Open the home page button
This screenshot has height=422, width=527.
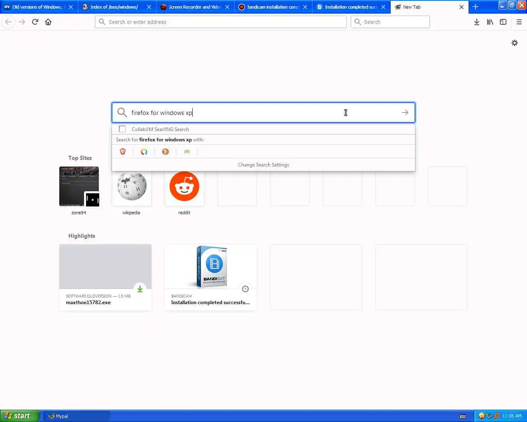point(48,22)
